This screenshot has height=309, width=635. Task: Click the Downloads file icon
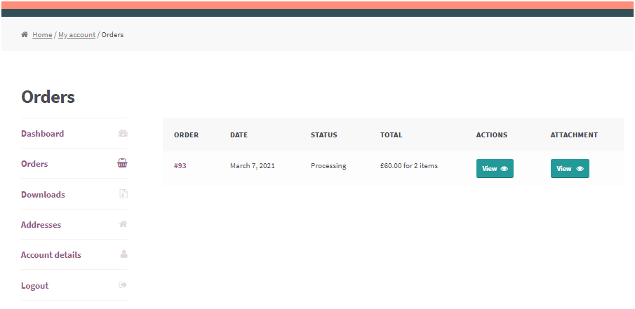[x=123, y=194]
